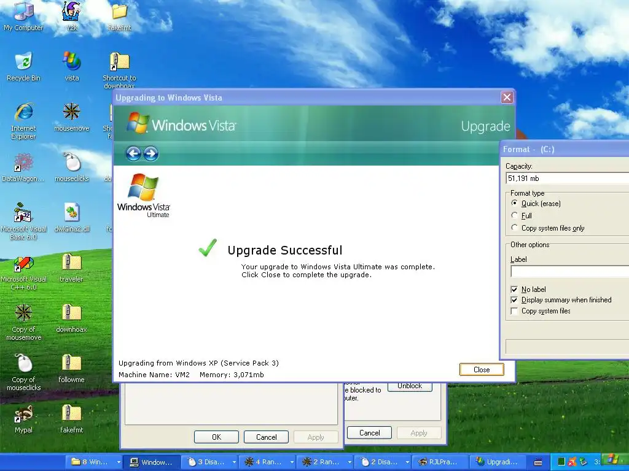
Task: Switch to the RJLPra... taskbar button
Action: click(x=440, y=462)
